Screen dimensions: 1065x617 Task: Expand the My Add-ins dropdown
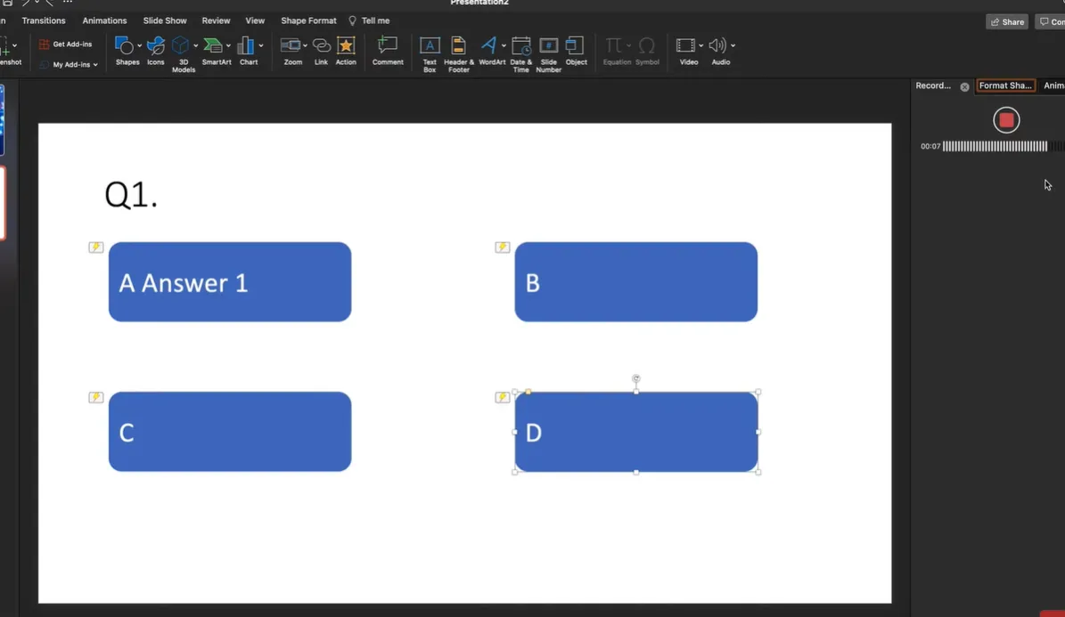click(95, 65)
